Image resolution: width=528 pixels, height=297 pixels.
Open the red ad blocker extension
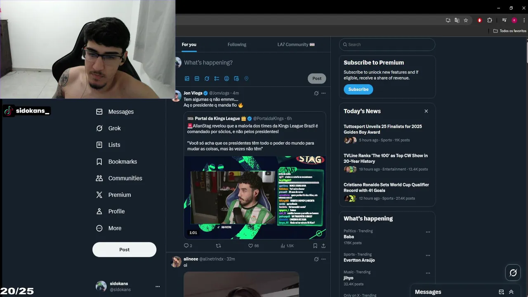coord(479,20)
